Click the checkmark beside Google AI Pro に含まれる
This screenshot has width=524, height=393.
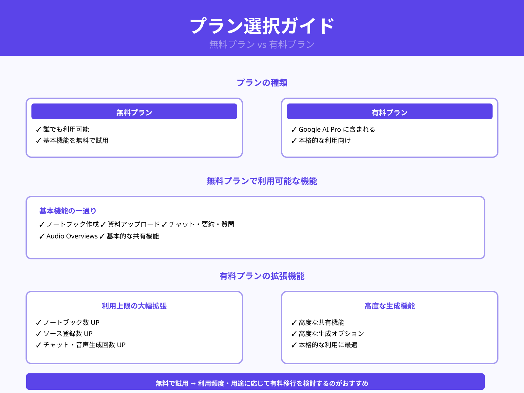tap(293, 129)
